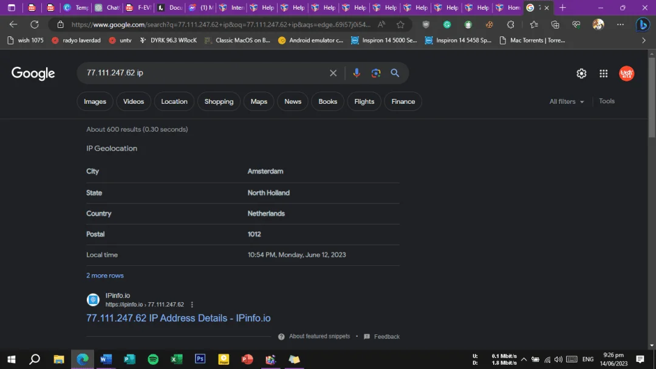Open browser extensions puzzle icon
This screenshot has width=656, height=369.
[510, 25]
